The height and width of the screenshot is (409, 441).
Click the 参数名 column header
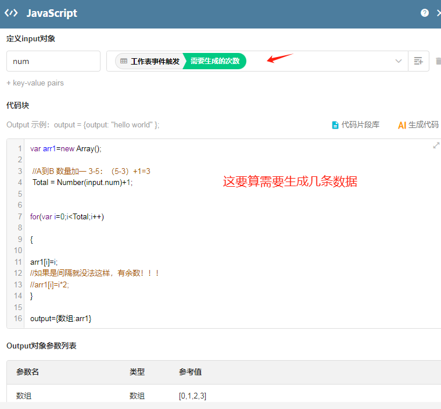[x=28, y=372]
